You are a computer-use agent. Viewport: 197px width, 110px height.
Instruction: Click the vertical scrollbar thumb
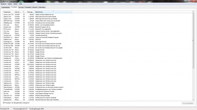193,40
